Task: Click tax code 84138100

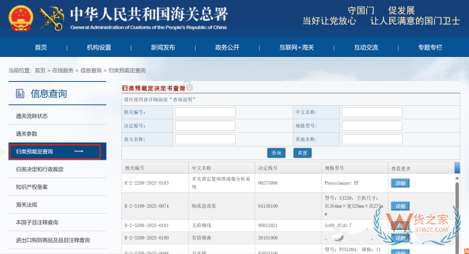Action: click(x=268, y=206)
